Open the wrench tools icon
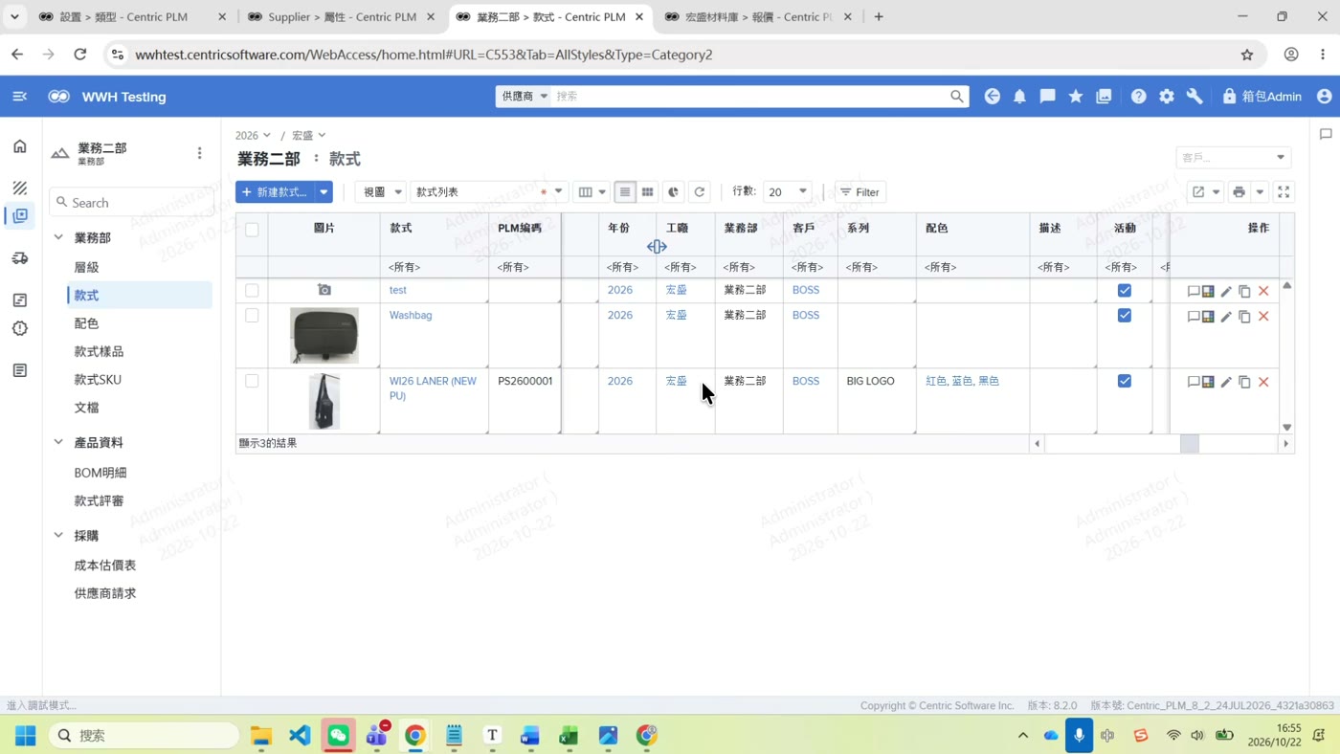Screen dimensions: 1340x754 click(x=1195, y=97)
